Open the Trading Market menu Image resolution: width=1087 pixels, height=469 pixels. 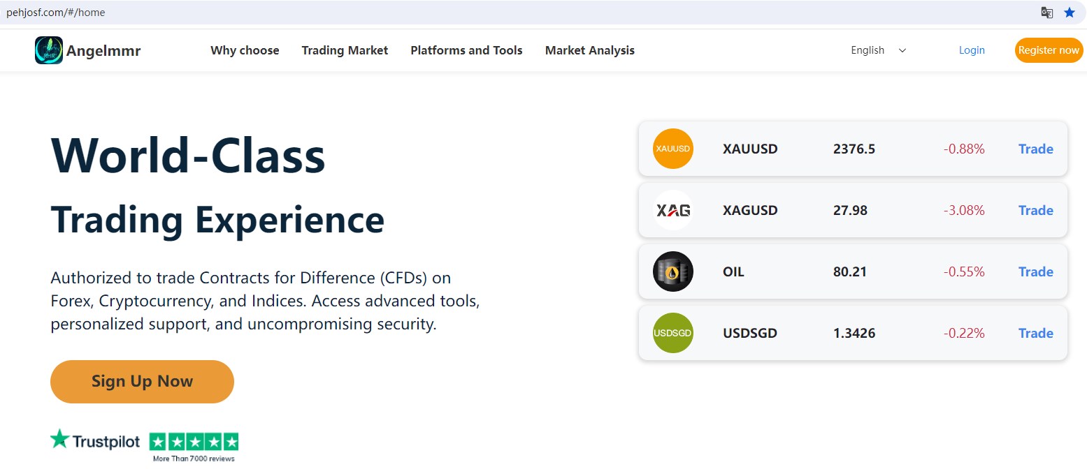pyautogui.click(x=345, y=50)
